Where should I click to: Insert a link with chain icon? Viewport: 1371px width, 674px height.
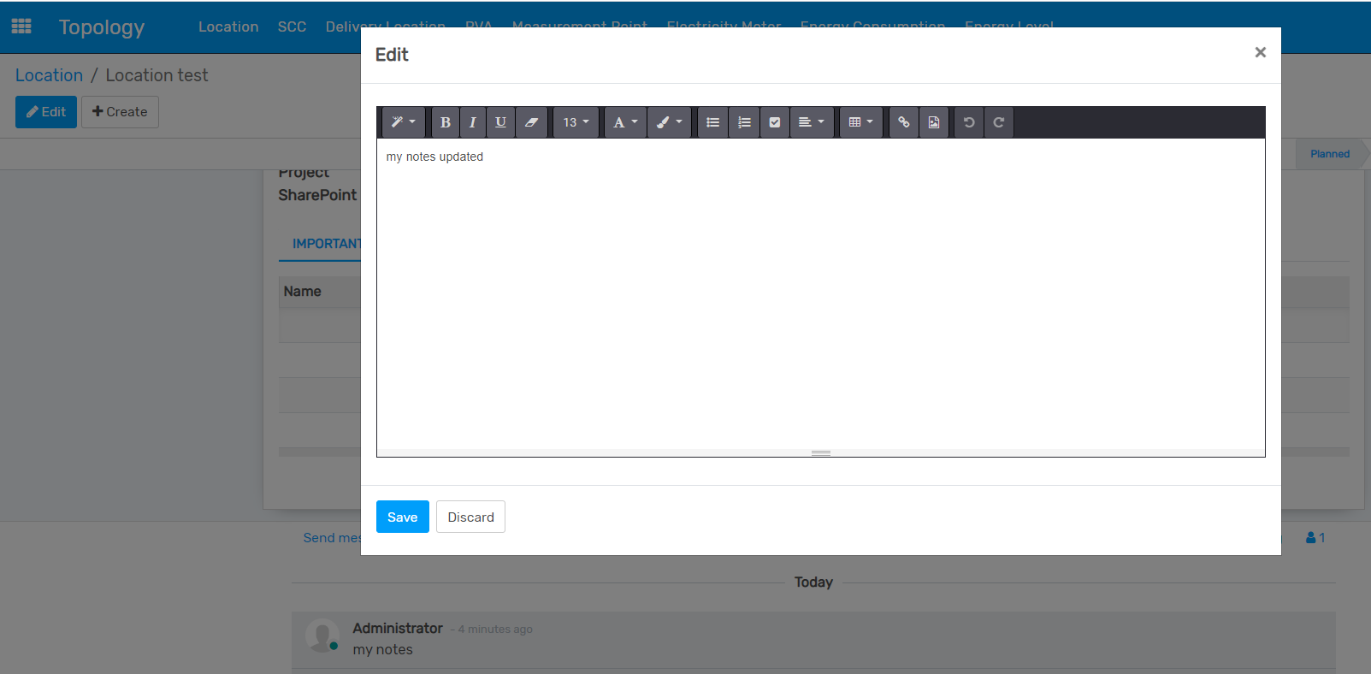point(903,122)
